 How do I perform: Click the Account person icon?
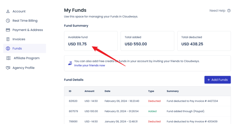(x=8, y=12)
